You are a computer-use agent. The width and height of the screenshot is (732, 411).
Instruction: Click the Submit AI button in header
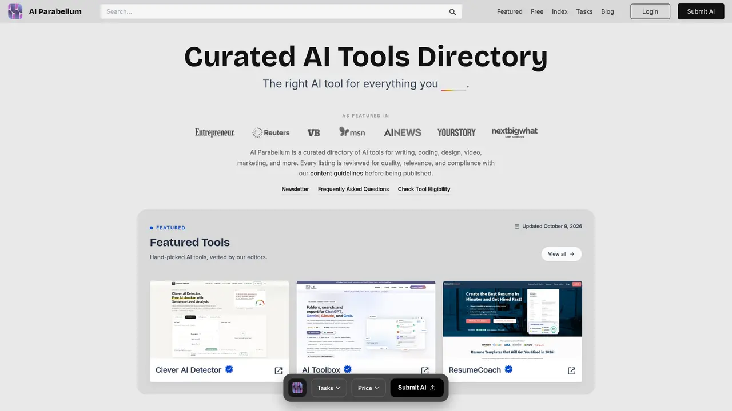pyautogui.click(x=701, y=11)
